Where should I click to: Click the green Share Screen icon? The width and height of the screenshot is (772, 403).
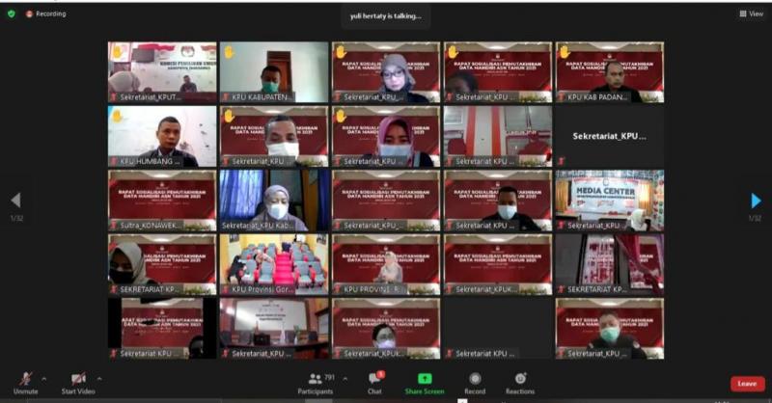(425, 380)
